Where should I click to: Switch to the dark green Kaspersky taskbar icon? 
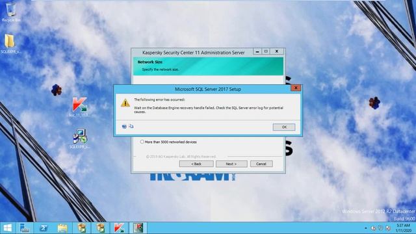tap(138, 228)
